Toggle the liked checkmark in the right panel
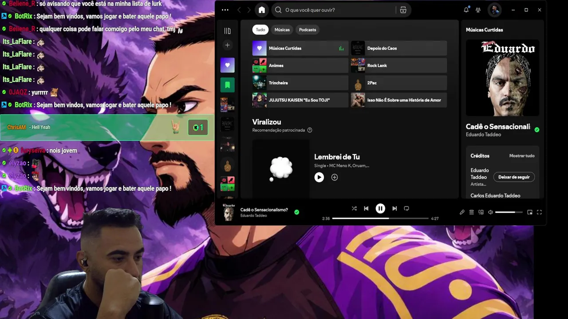 click(x=537, y=130)
